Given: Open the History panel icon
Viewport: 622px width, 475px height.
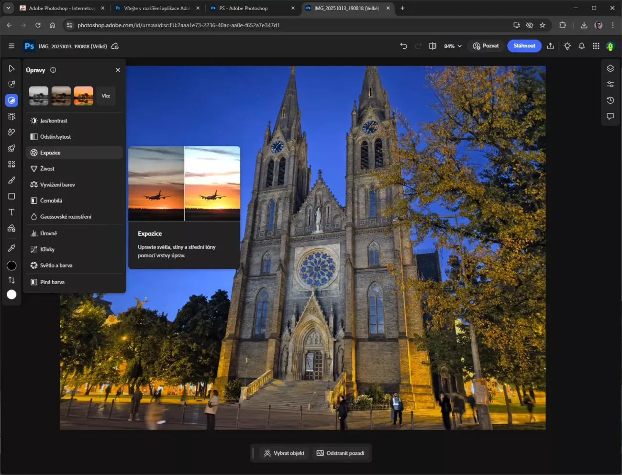Looking at the screenshot, I should [x=610, y=100].
